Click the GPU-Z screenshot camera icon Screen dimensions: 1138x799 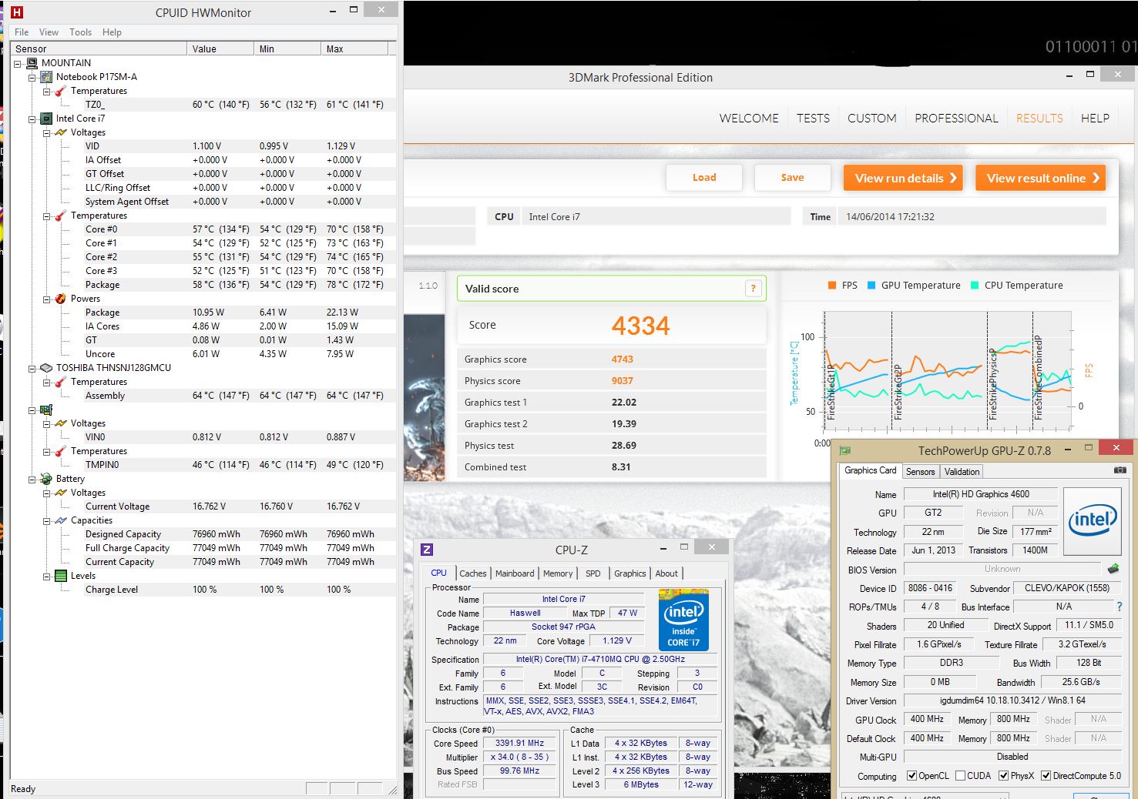pos(1120,470)
